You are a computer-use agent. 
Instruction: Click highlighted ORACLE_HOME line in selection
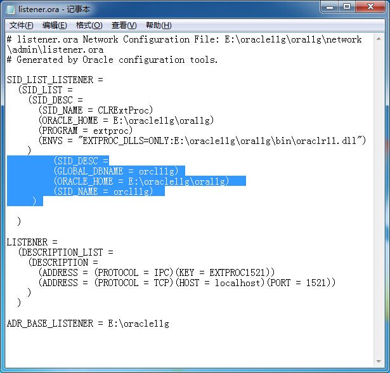pyautogui.click(x=141, y=181)
